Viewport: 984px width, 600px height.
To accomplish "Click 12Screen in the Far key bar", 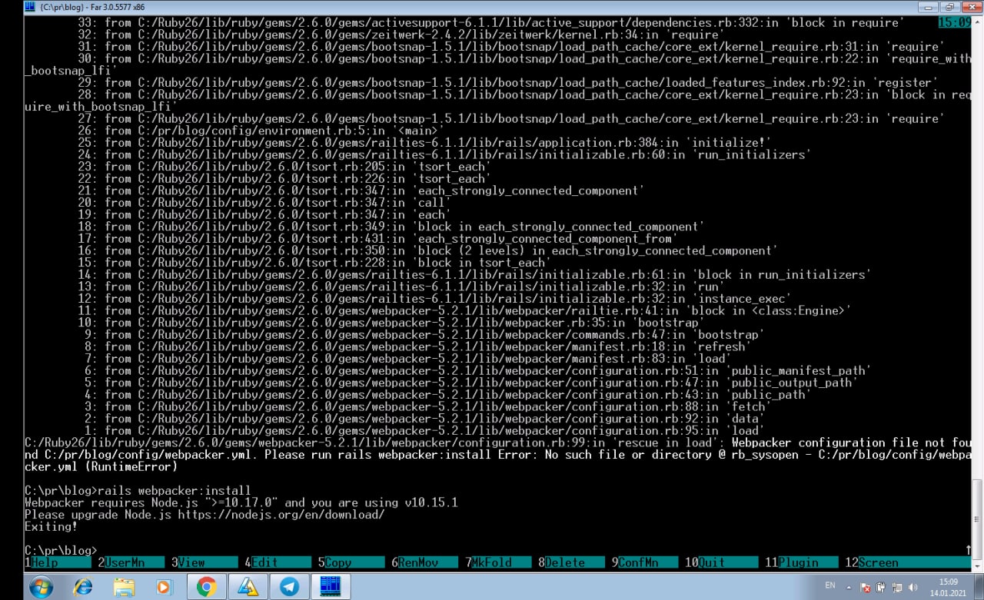I will coord(907,562).
